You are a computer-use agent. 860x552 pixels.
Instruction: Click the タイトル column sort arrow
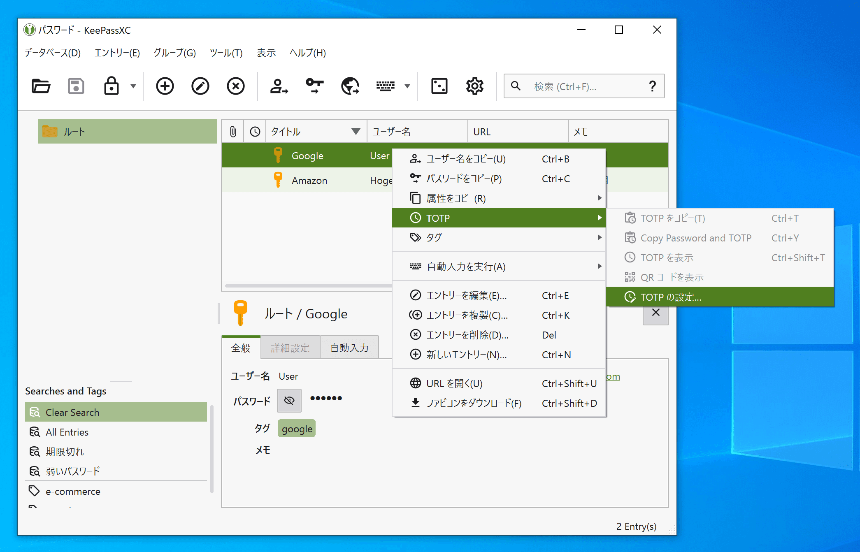point(356,132)
